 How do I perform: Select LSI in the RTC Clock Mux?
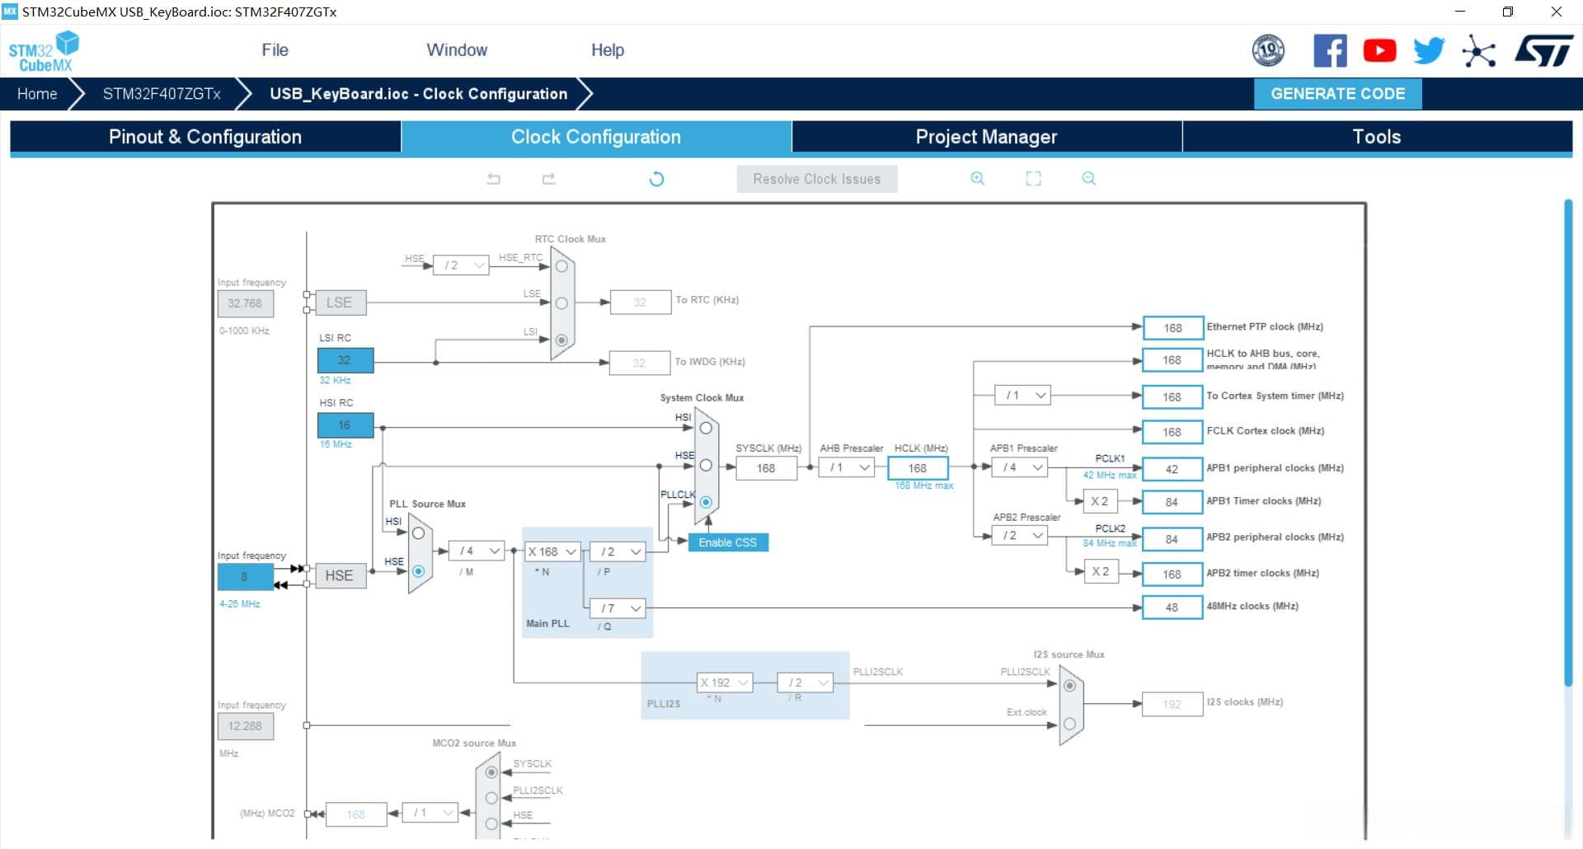point(561,340)
